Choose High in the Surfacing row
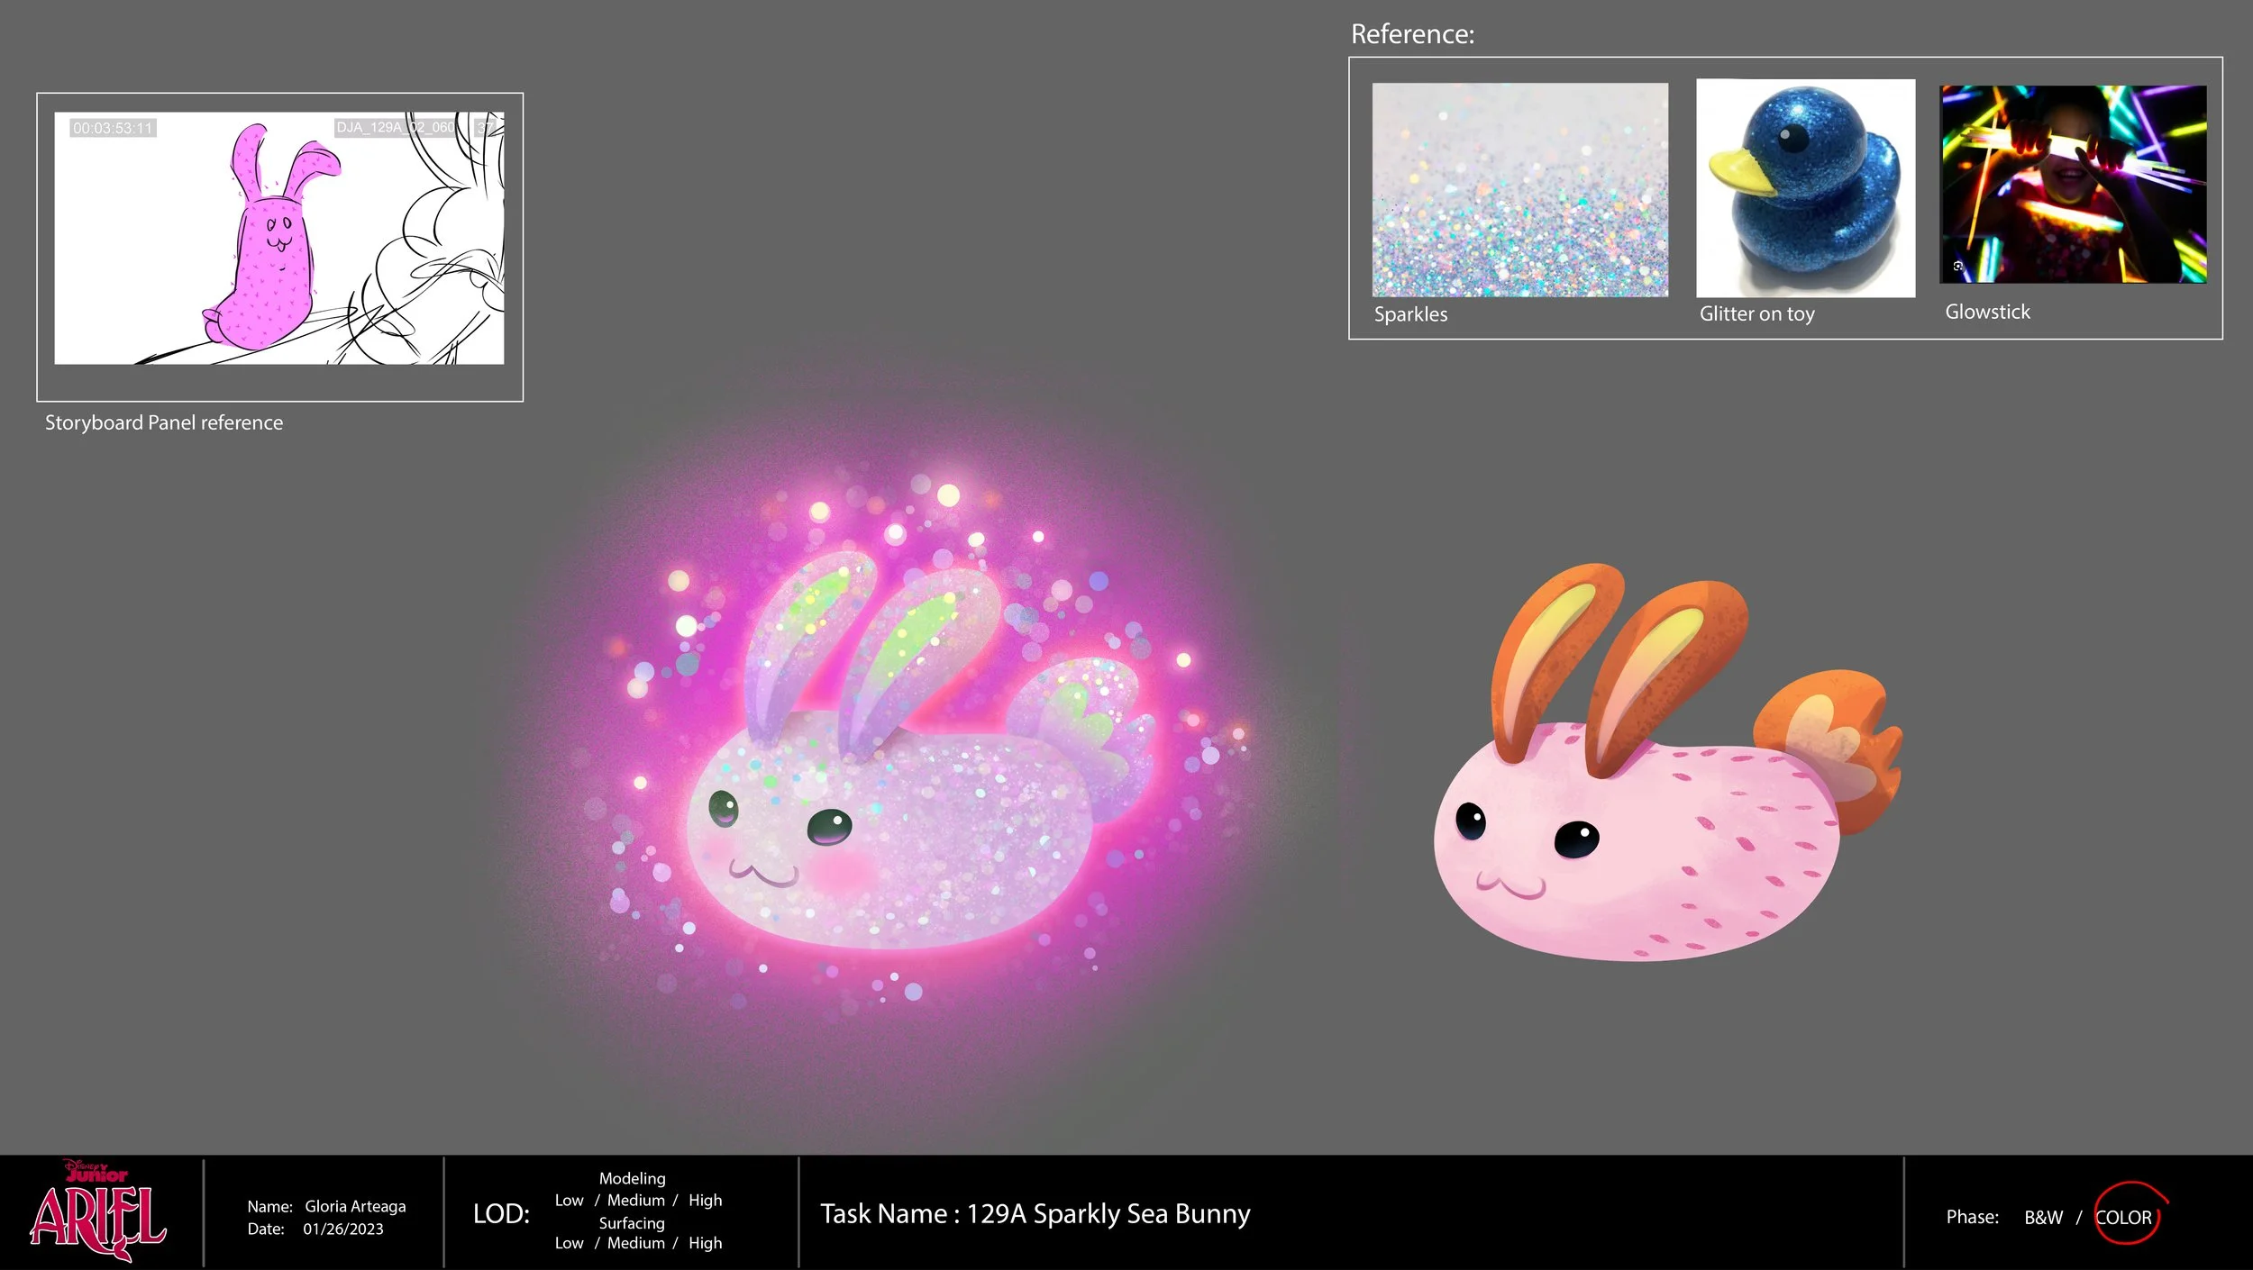 (x=705, y=1243)
